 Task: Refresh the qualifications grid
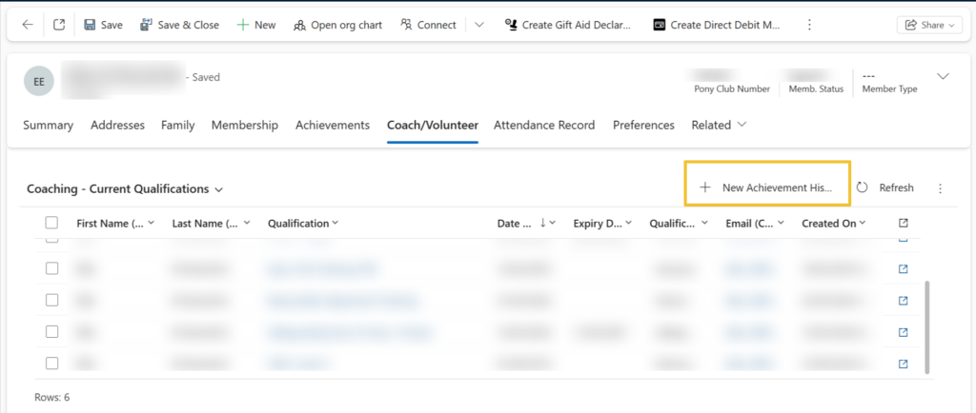click(x=884, y=187)
